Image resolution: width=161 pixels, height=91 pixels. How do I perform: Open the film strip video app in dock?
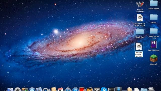118,89
